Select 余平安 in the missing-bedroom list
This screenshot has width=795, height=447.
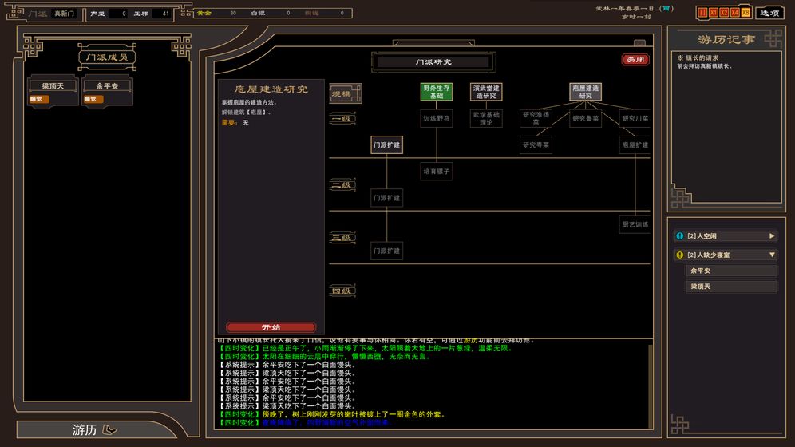click(732, 271)
